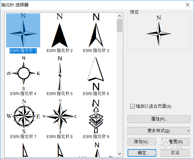Cancel the dialog with 取消

pyautogui.click(x=175, y=153)
